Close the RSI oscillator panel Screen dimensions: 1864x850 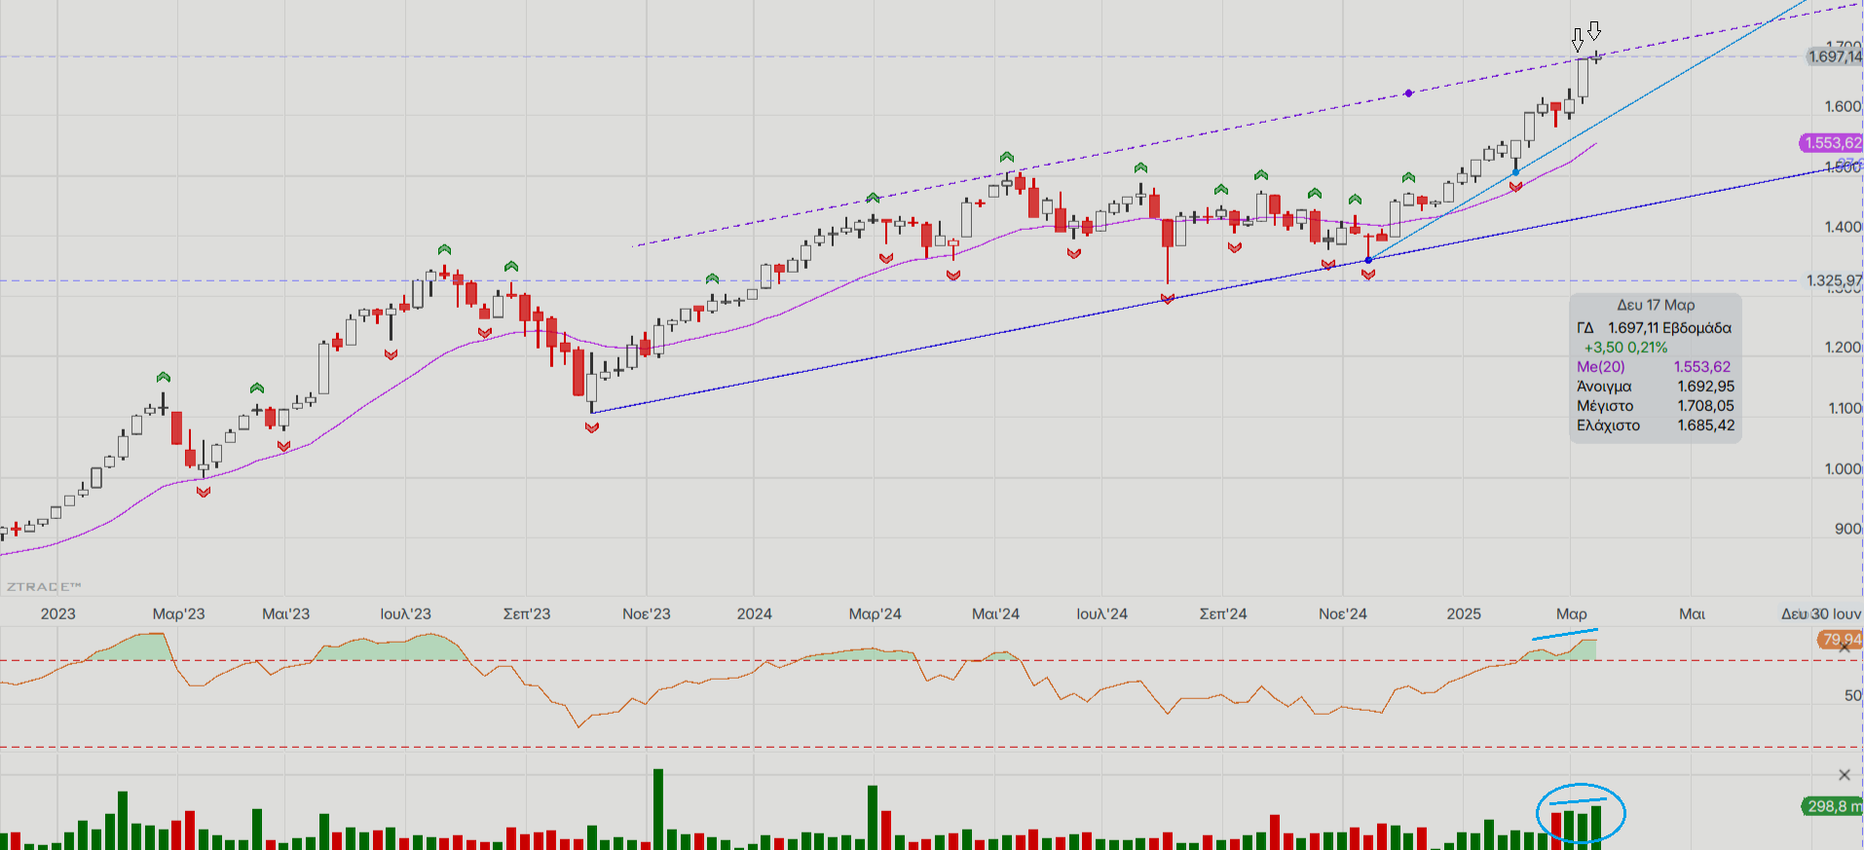point(1844,647)
